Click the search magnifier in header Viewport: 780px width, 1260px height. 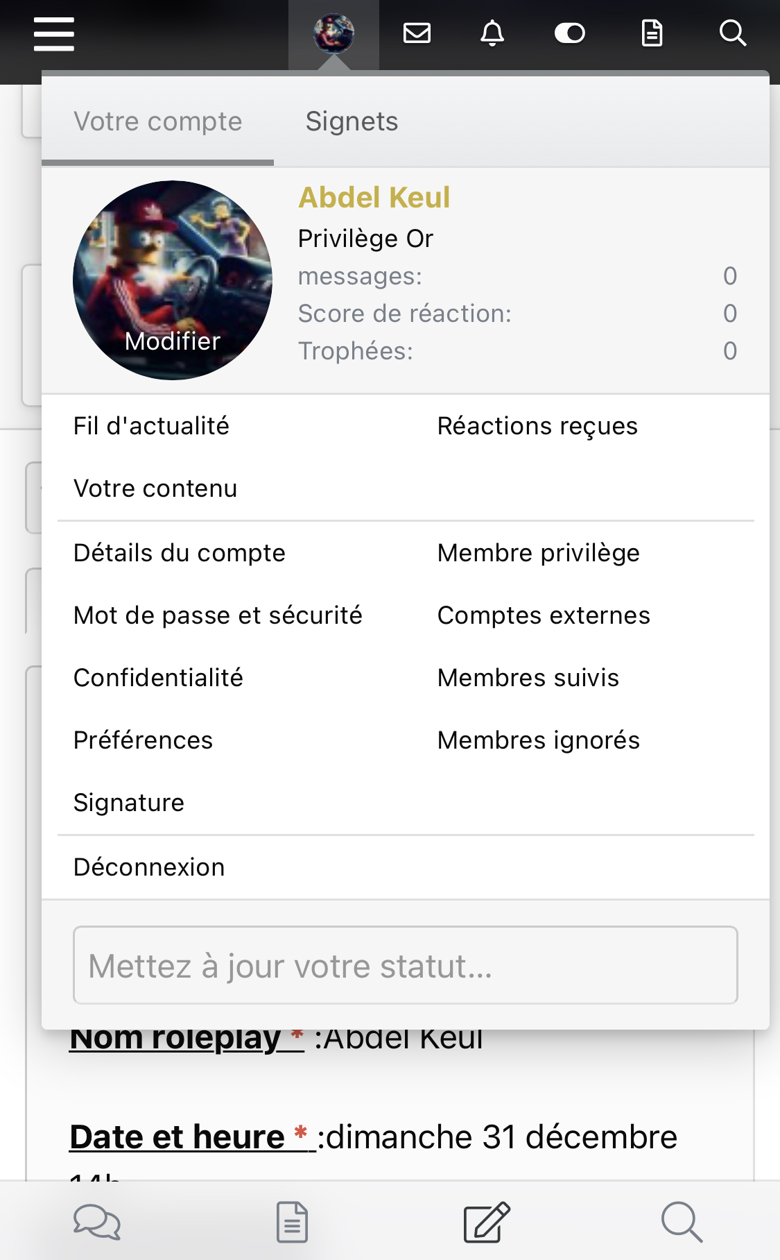732,33
